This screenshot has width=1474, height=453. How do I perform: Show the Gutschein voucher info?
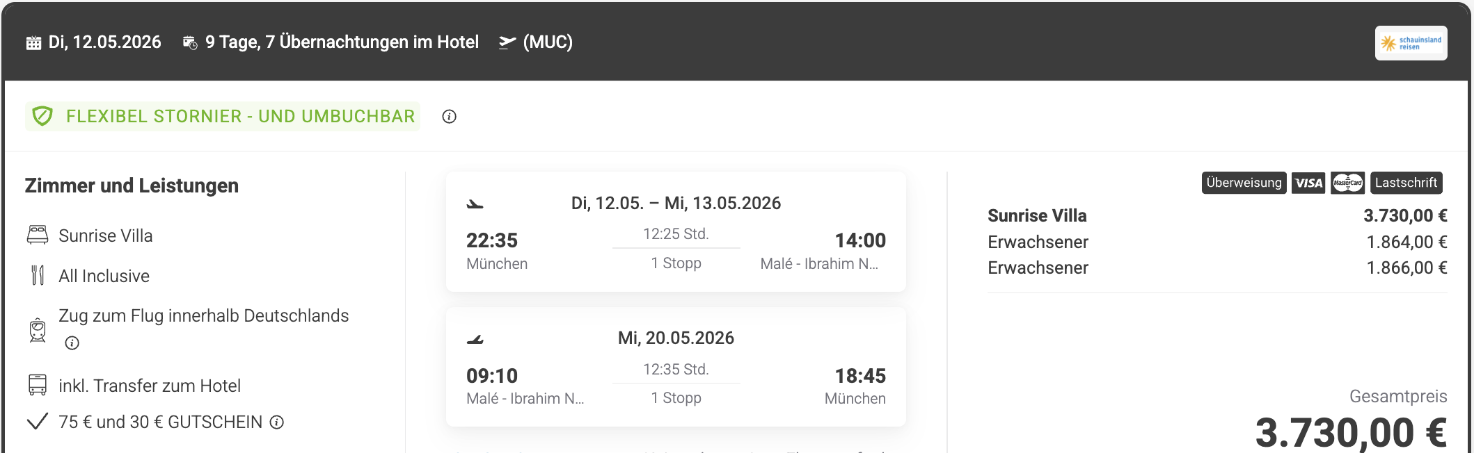[x=277, y=422]
